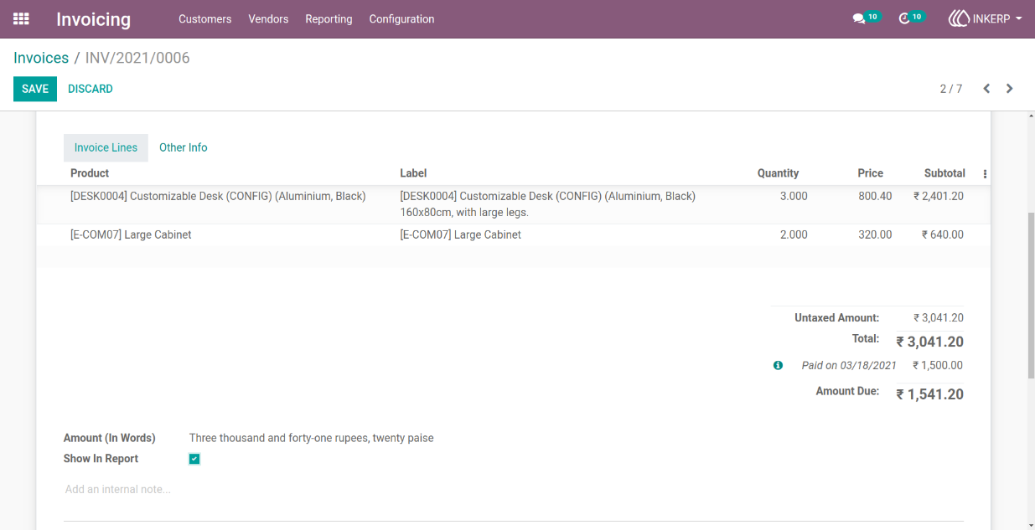Screen dimensions: 1035x530
Task: Click the quantity 3.000 cell
Action: 794,197
